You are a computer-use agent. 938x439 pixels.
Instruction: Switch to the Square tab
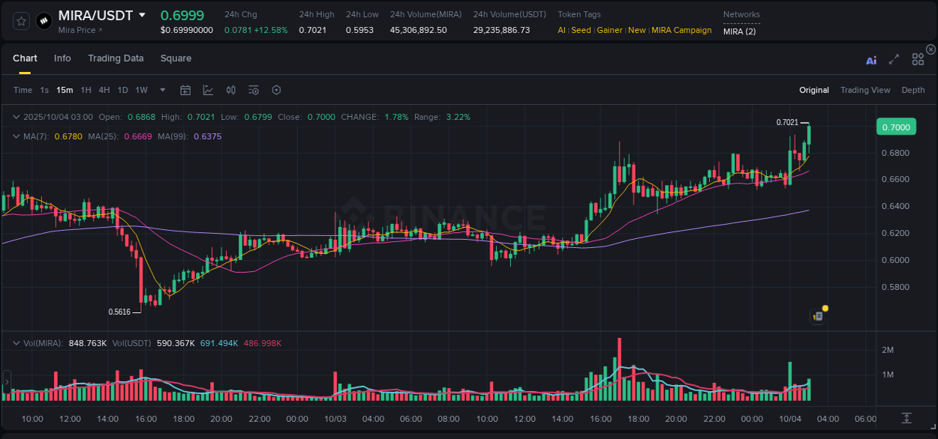pyautogui.click(x=176, y=58)
